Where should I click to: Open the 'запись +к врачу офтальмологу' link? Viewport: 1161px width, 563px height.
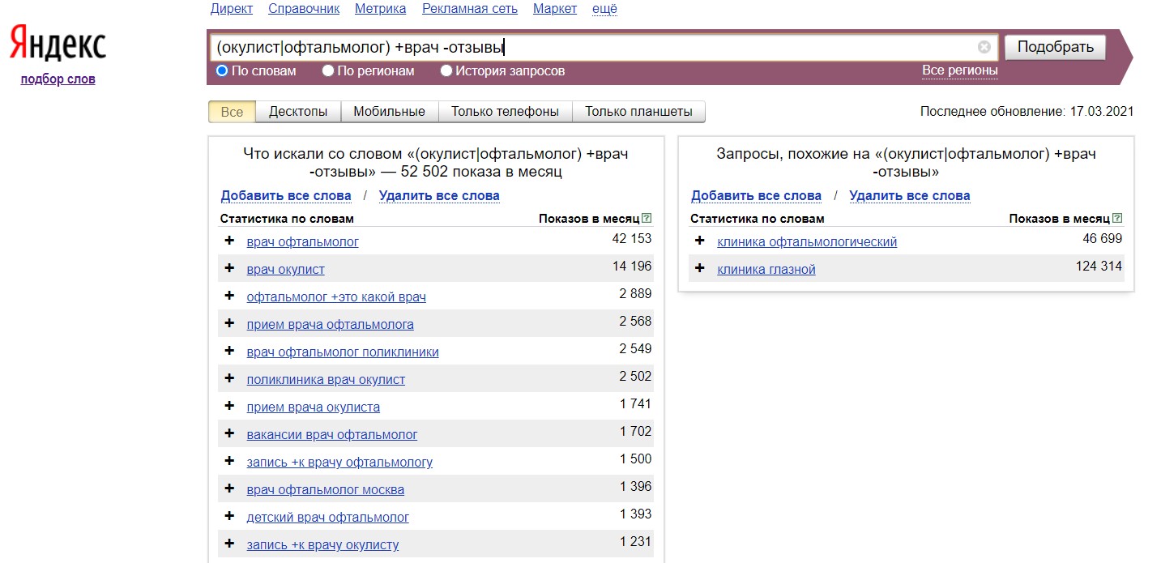[339, 462]
